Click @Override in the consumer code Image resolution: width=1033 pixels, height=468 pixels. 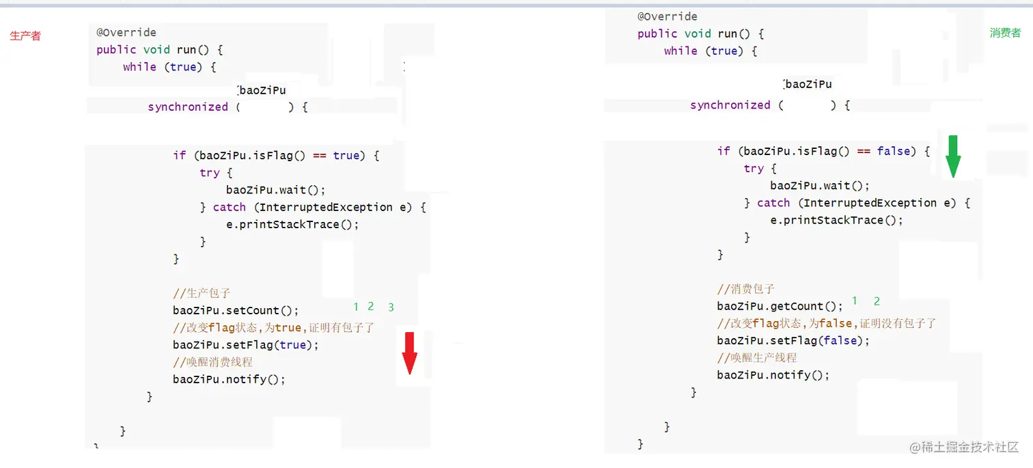pos(667,16)
